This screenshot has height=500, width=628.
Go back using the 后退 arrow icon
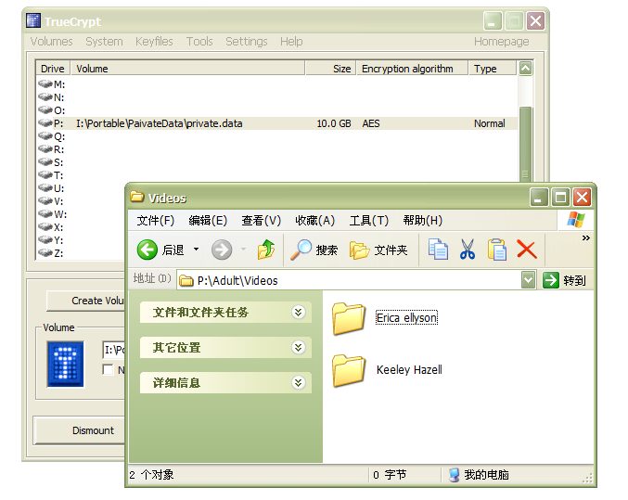pos(147,250)
